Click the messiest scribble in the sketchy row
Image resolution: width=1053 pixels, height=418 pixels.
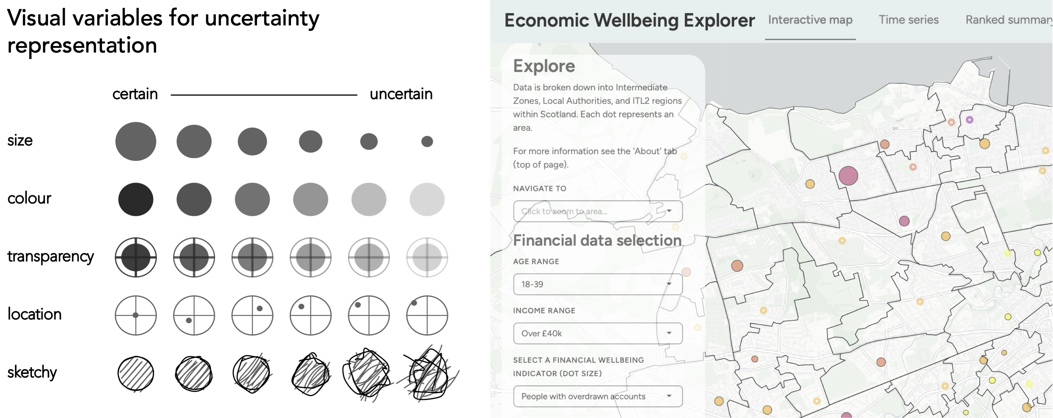428,373
